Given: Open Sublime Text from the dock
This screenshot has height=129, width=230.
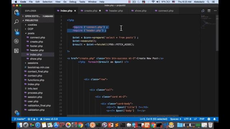Looking at the screenshot, I should tap(117, 125).
